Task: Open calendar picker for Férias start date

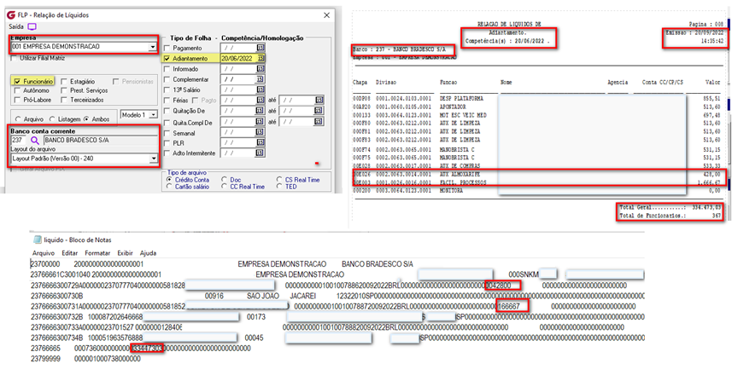Action: tap(261, 101)
